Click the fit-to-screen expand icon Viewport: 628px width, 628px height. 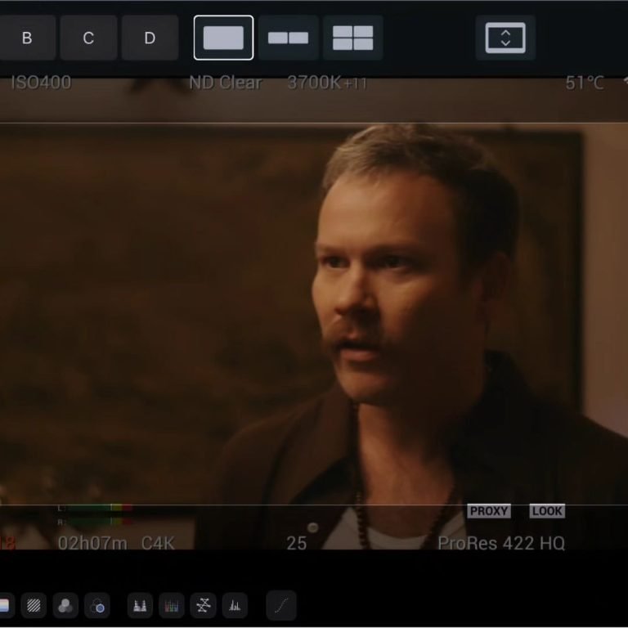coord(505,38)
